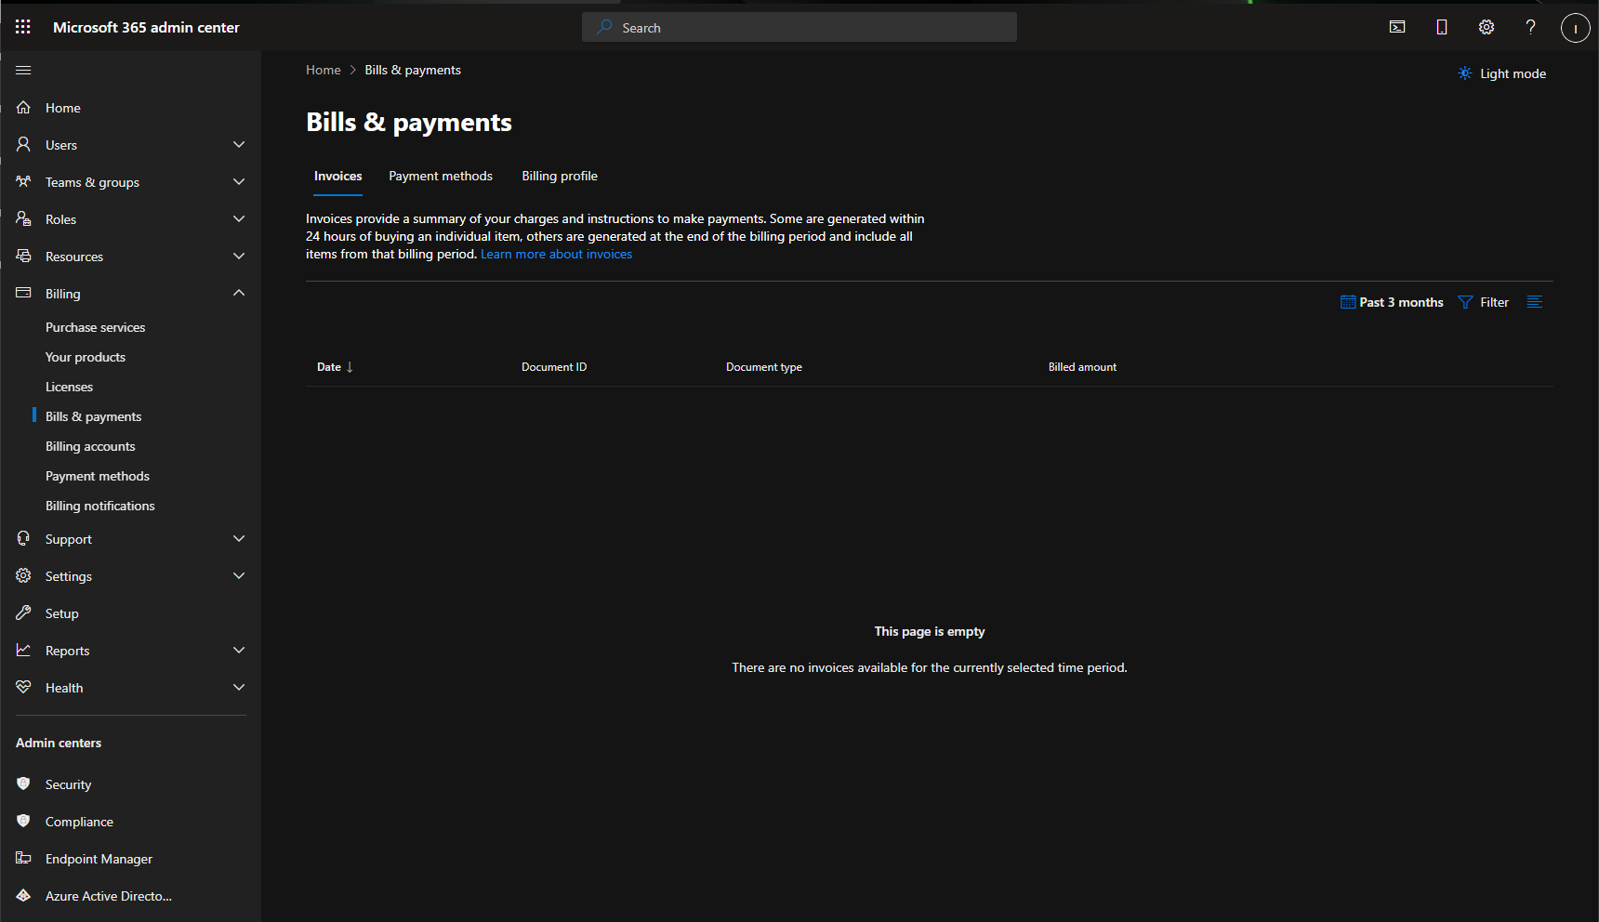Open the Past 3 months date range
1599x922 pixels.
click(1392, 302)
